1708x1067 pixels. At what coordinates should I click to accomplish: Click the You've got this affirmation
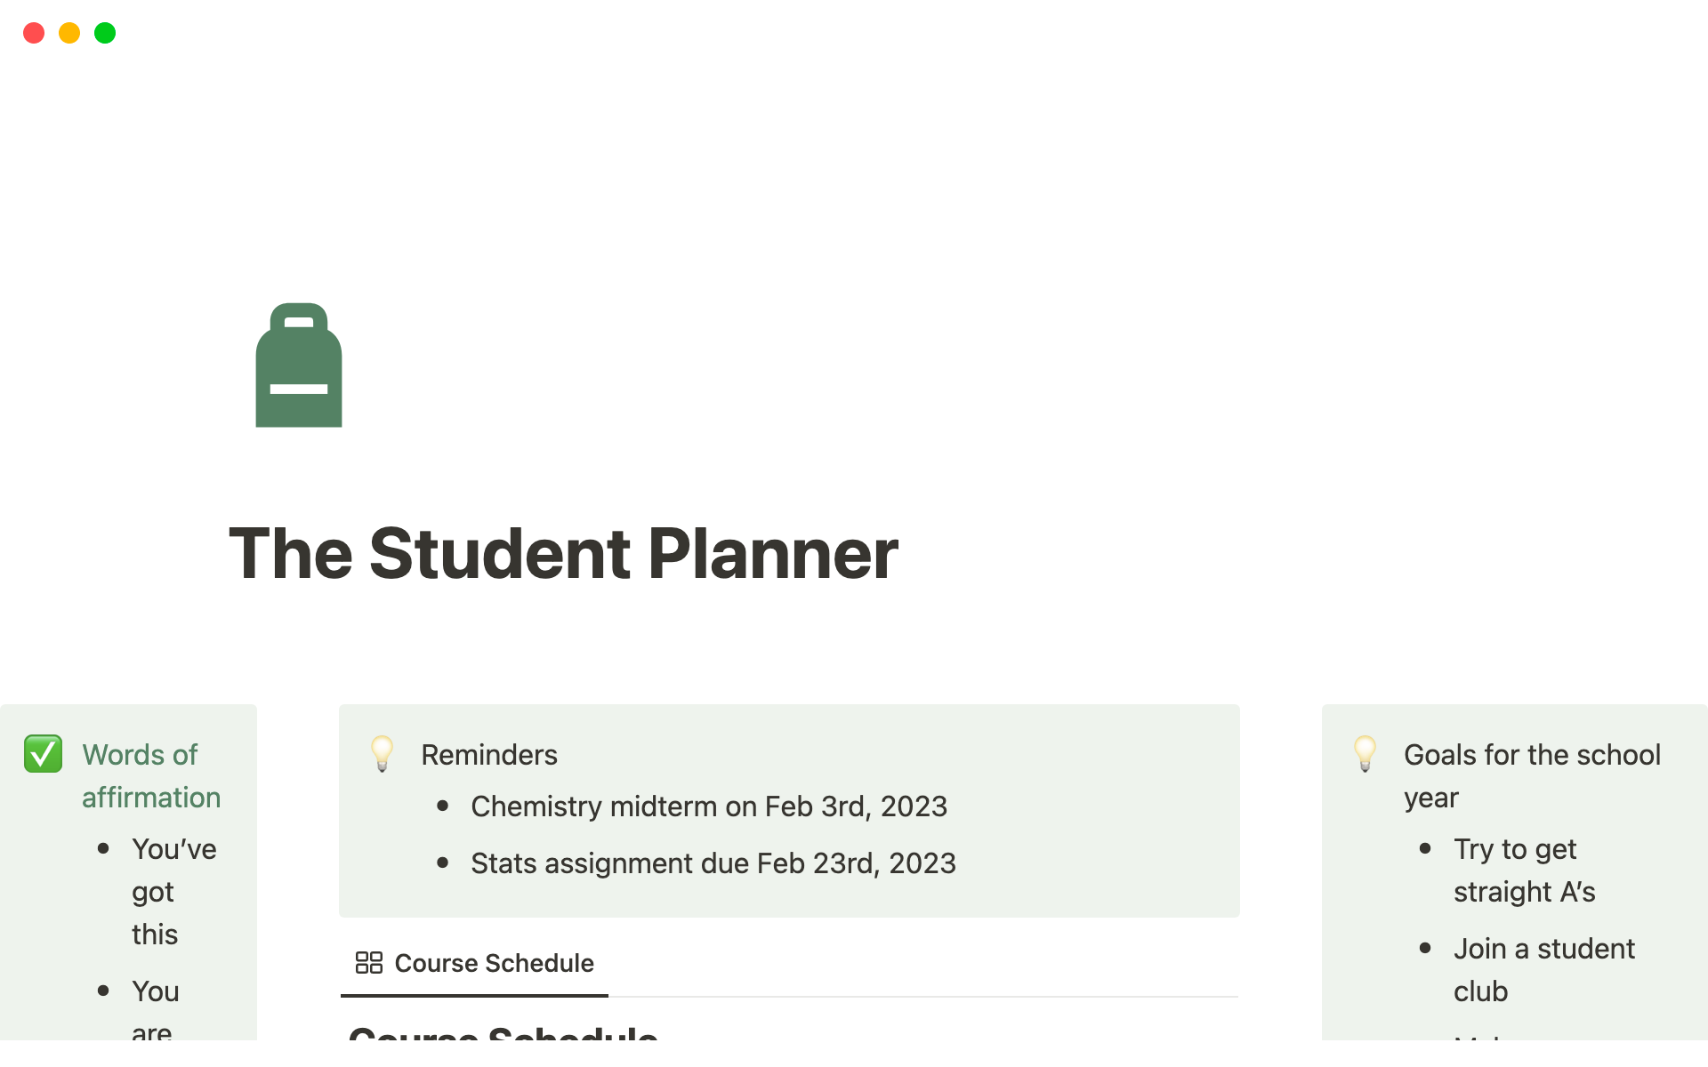point(173,892)
